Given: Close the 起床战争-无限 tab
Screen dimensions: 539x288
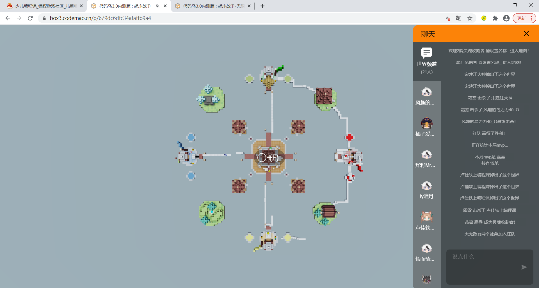Looking at the screenshot, I should coord(249,6).
